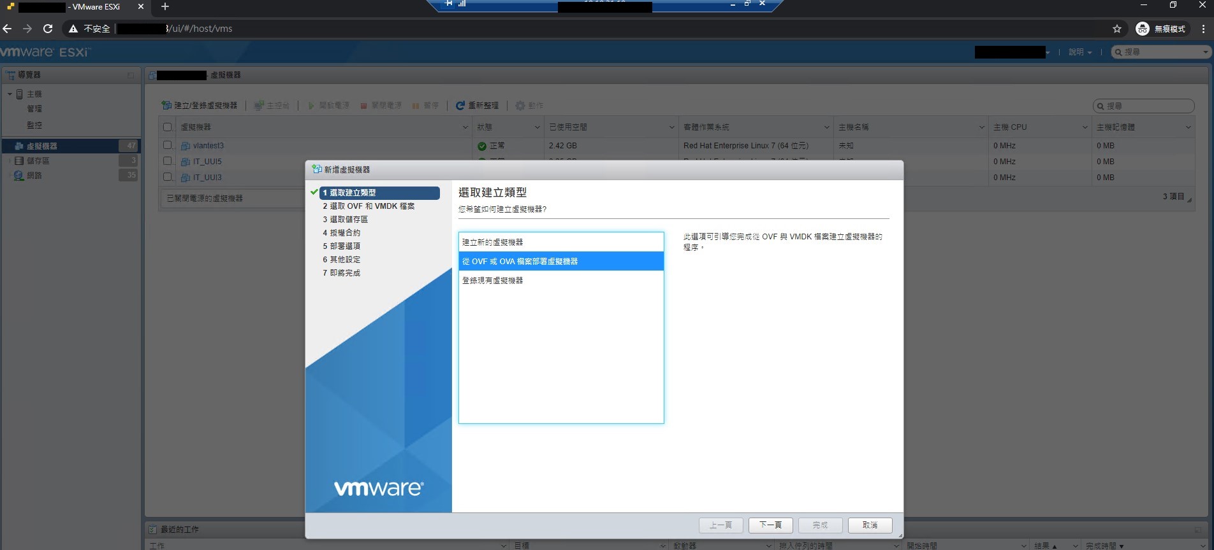Click the 建立/登錄虛擬機器 toolbar icon

pyautogui.click(x=166, y=105)
